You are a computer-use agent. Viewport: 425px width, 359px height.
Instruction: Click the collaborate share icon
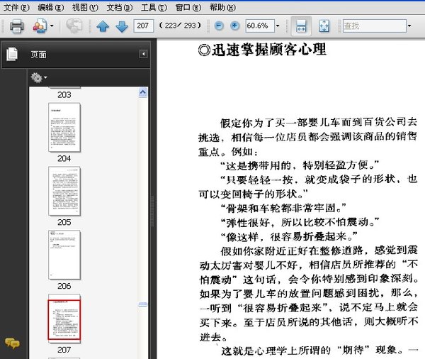pos(74,26)
